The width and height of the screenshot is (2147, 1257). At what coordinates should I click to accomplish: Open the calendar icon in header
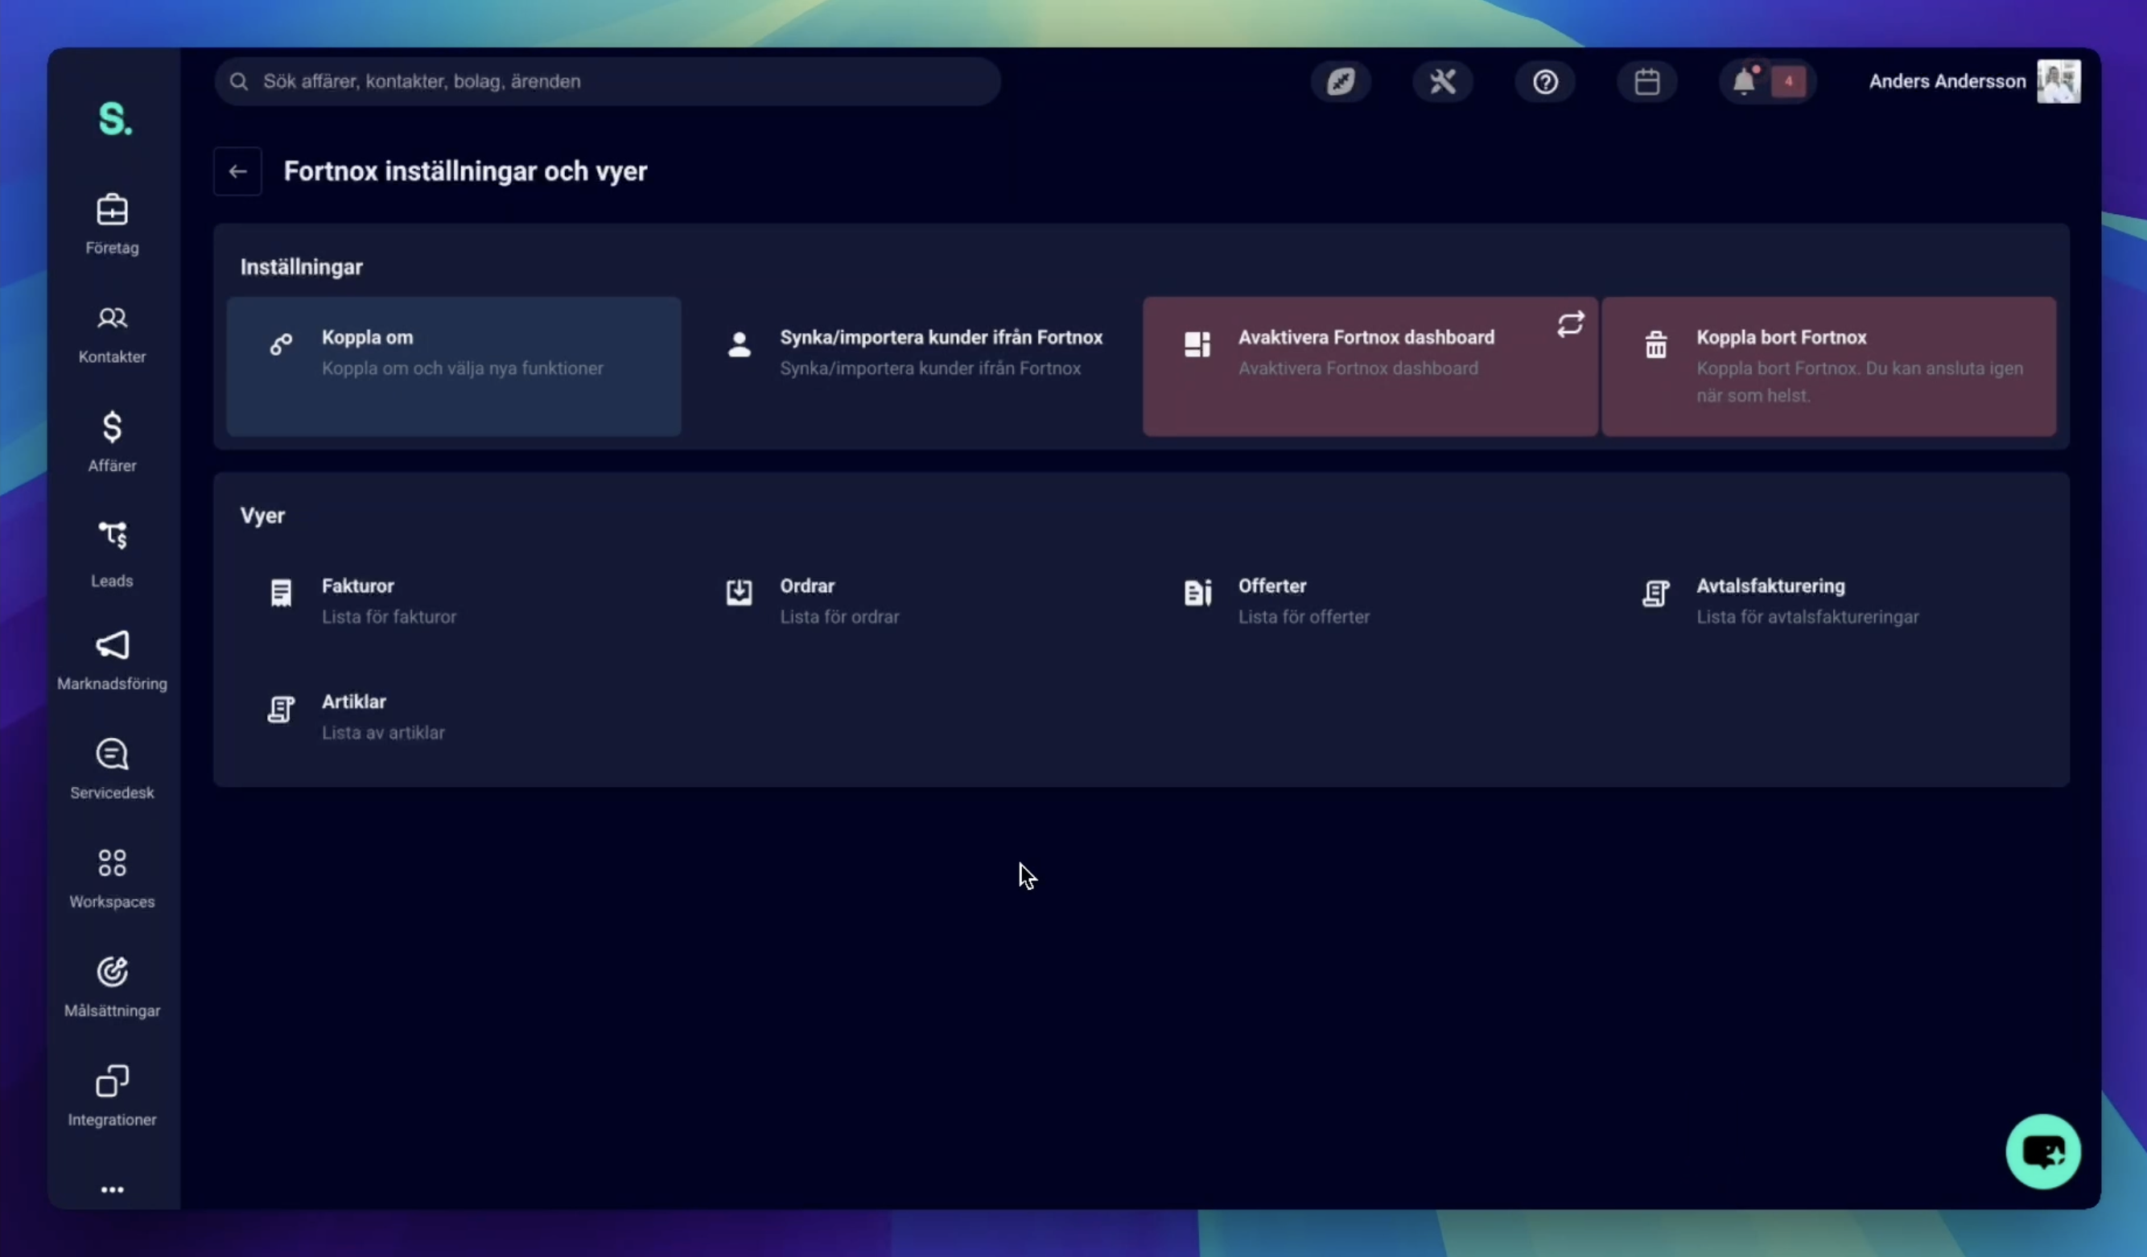[x=1646, y=82]
